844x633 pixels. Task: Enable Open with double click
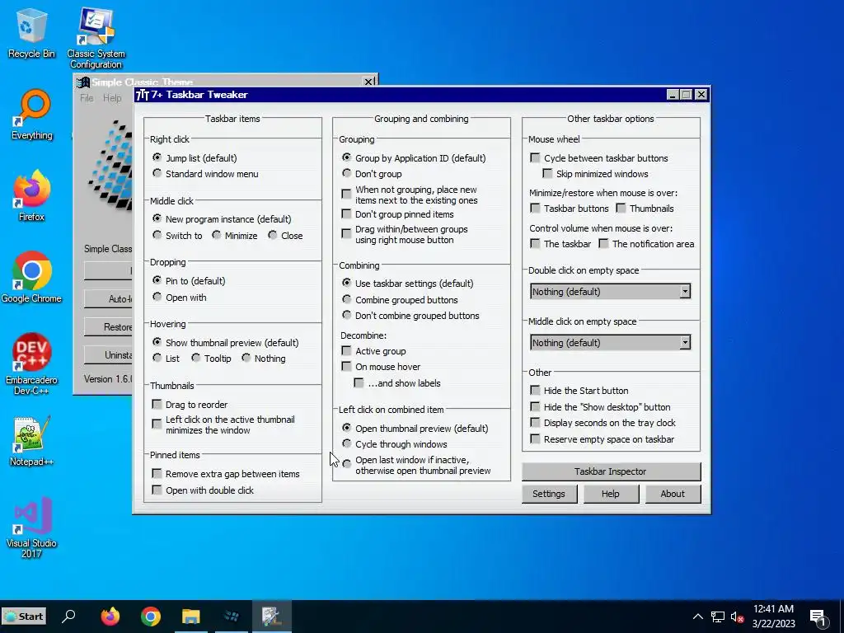[157, 490]
